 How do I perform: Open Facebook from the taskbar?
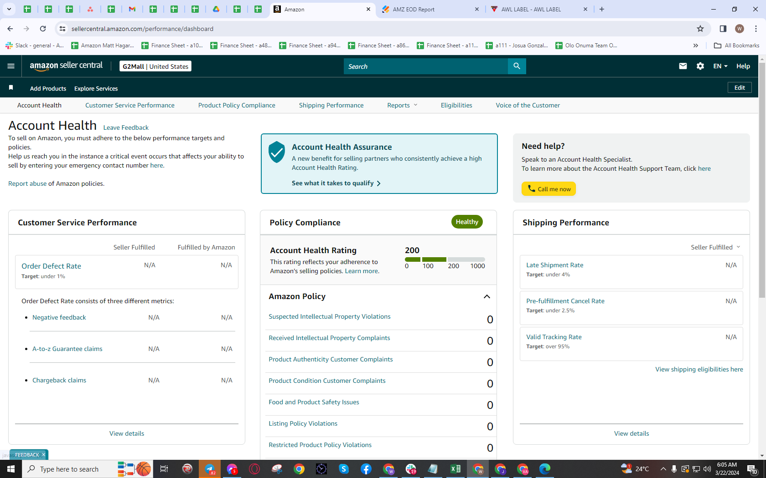pyautogui.click(x=366, y=469)
